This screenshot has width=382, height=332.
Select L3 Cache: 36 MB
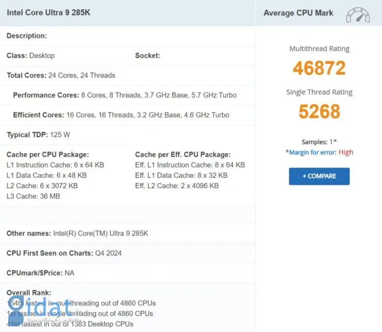(x=34, y=196)
